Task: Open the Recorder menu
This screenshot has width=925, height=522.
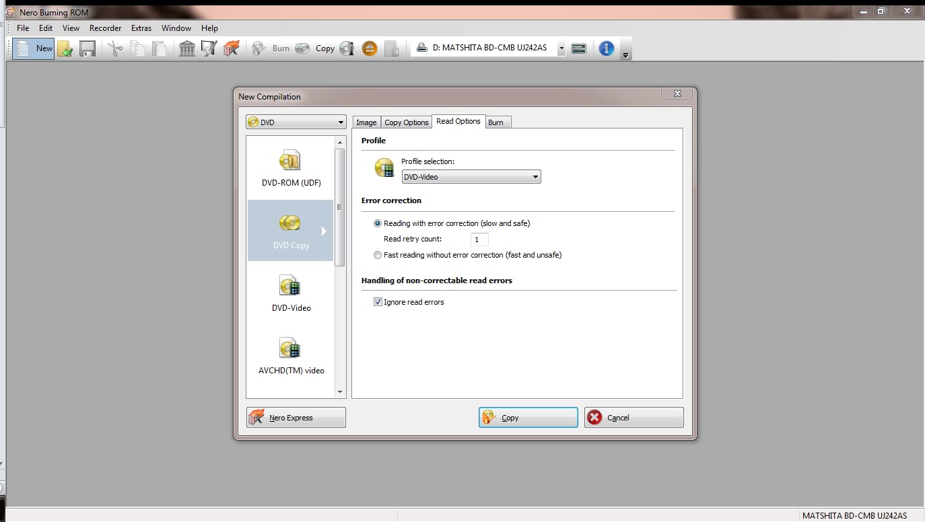Action: [105, 28]
